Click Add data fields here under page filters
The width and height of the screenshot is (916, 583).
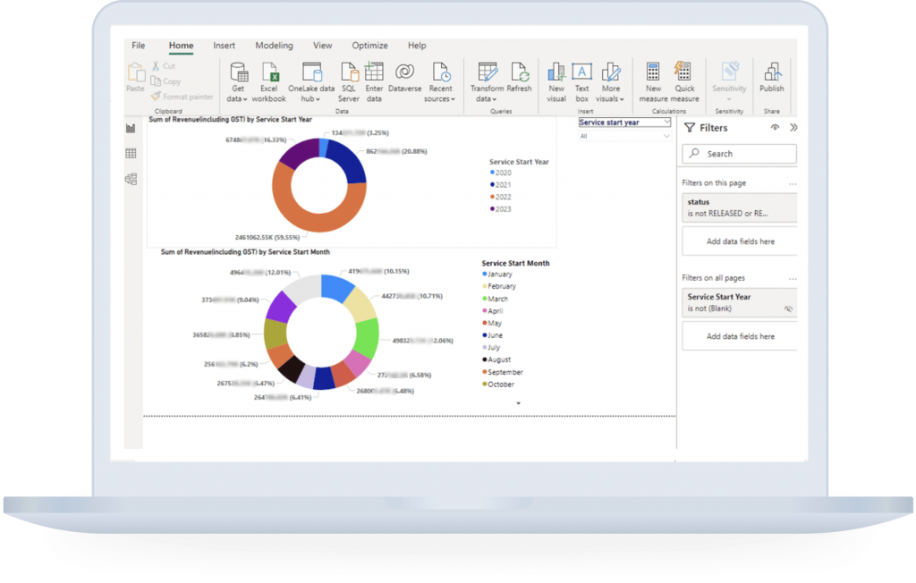coord(740,241)
